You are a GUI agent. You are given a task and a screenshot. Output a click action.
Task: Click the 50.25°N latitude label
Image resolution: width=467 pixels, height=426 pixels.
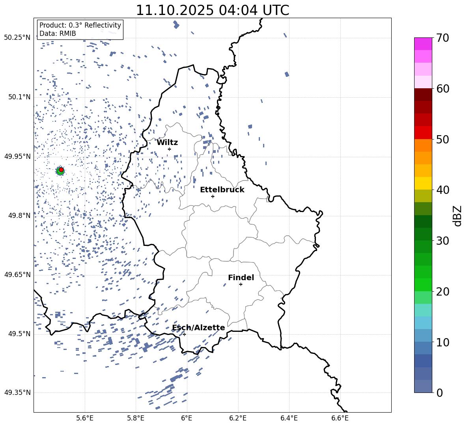coord(17,38)
